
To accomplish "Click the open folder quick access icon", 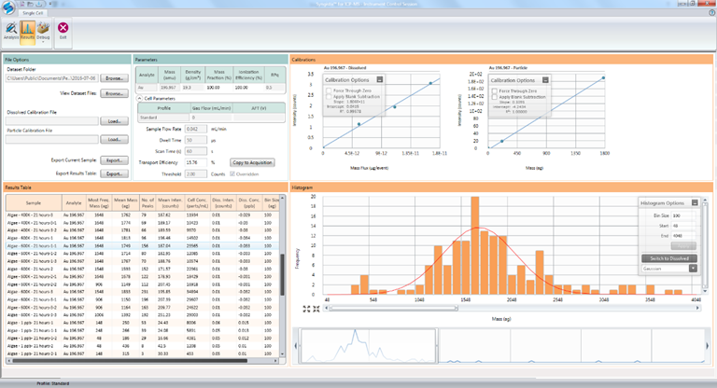I will tap(30, 4).
